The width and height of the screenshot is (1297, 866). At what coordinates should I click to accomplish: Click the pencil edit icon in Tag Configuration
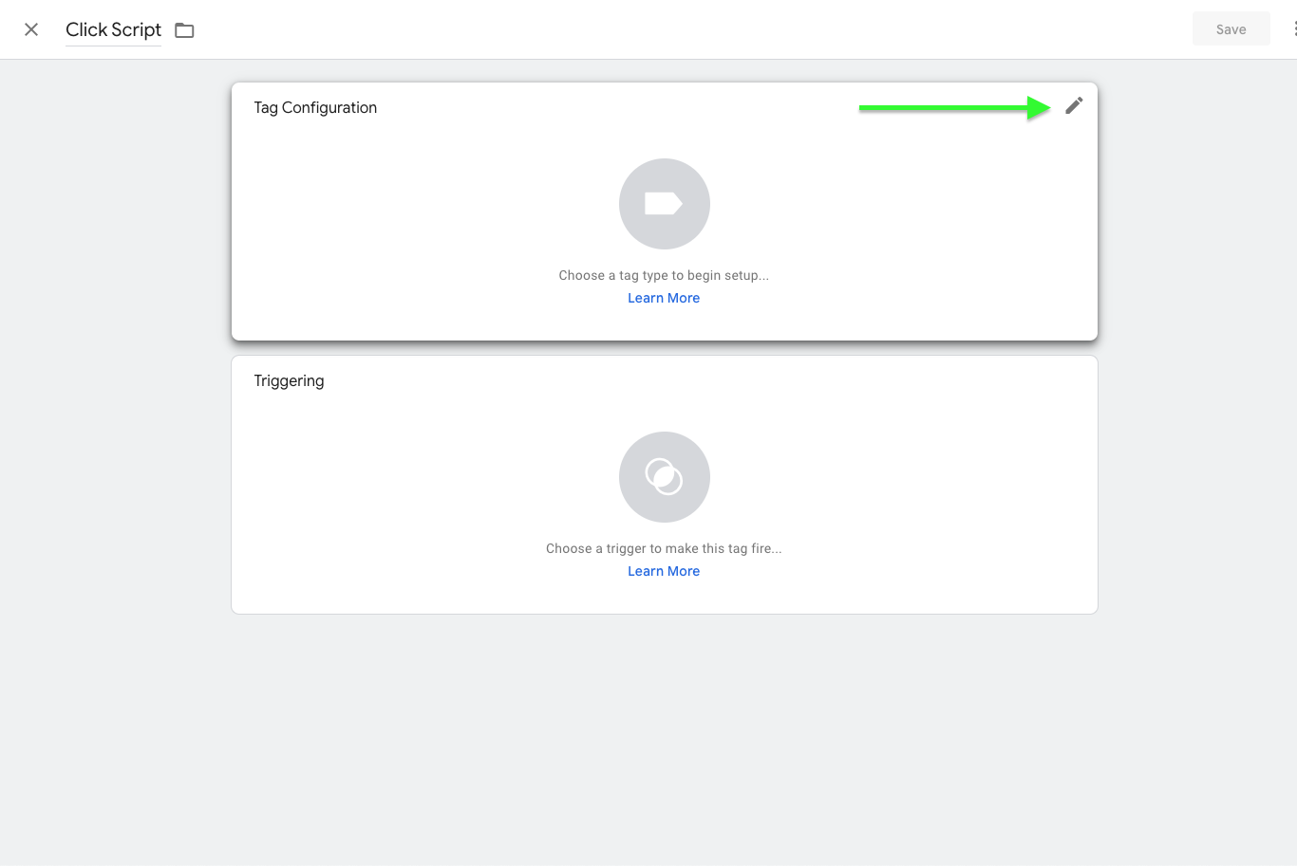[1074, 106]
